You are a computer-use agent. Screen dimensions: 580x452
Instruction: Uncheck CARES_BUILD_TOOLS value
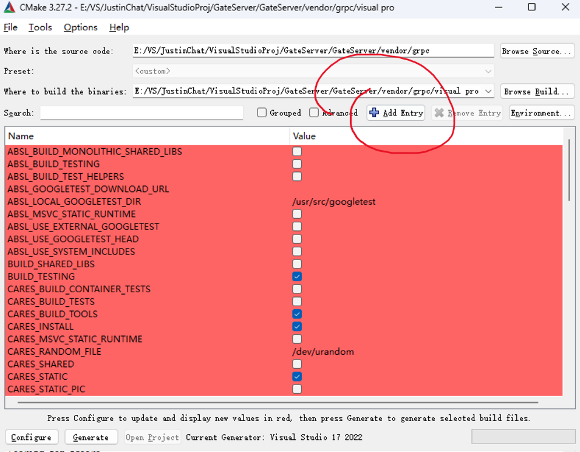pyautogui.click(x=296, y=314)
